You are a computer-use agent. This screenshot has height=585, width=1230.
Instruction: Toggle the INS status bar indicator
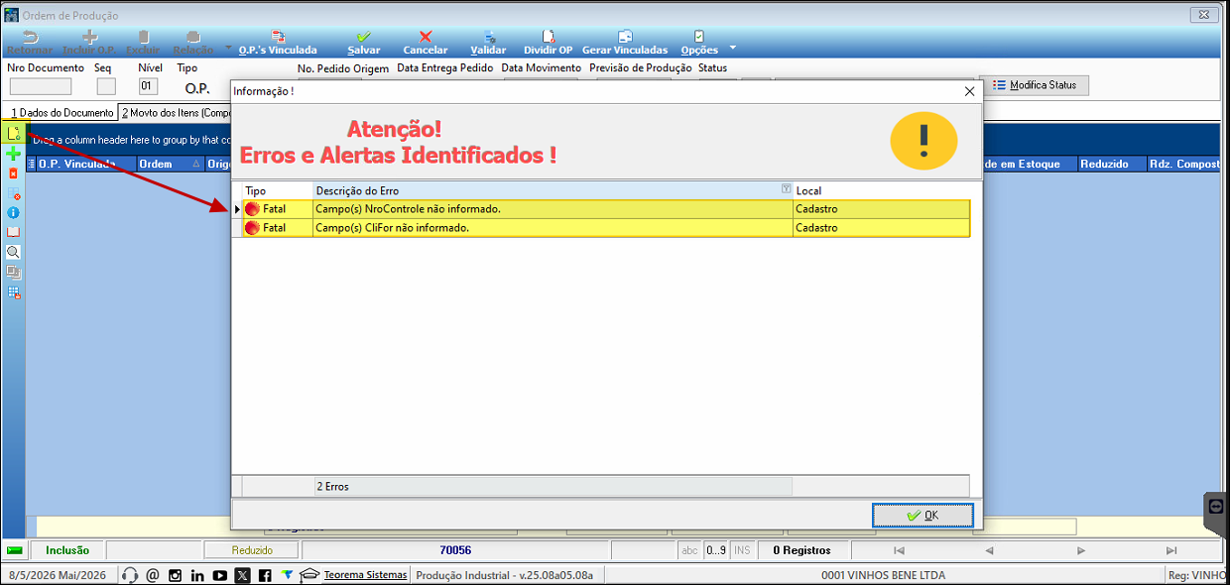click(x=742, y=550)
